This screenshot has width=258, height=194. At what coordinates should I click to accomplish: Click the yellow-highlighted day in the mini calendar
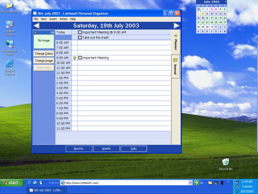203,14
